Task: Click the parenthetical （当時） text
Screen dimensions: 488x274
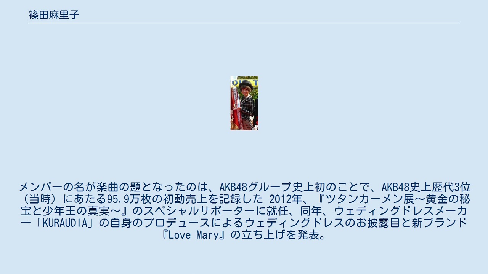Action: (40, 199)
